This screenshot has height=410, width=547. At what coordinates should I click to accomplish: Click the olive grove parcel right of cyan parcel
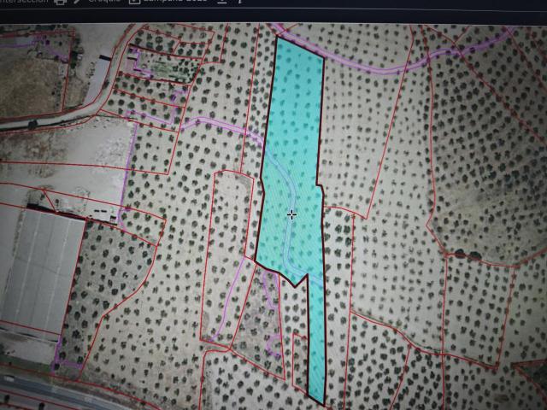[361, 136]
